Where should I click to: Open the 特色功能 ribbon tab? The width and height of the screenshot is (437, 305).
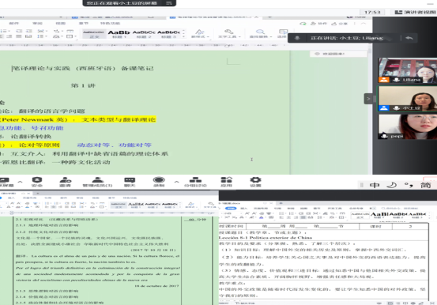pos(110,23)
